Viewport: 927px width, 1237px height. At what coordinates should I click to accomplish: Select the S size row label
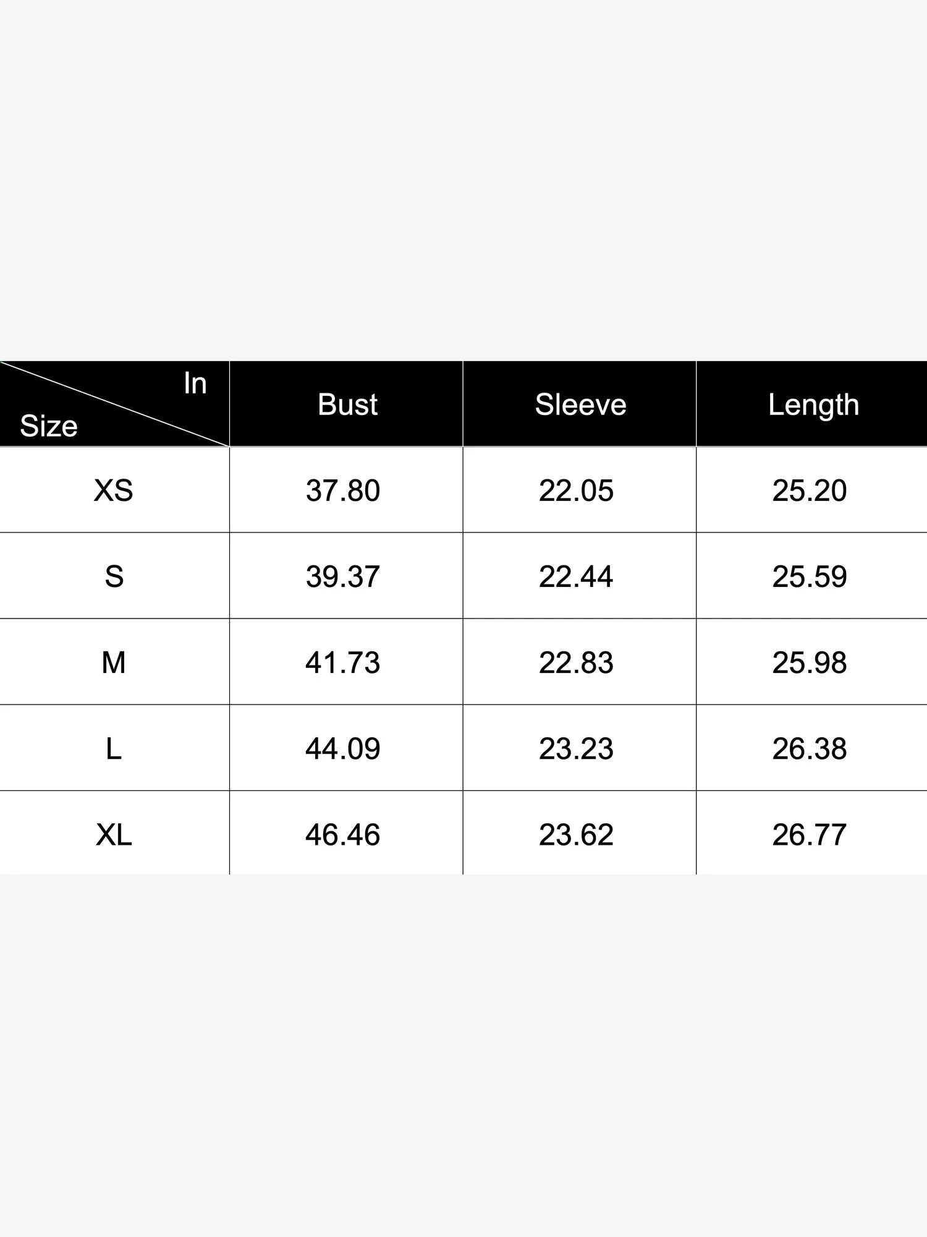pos(114,576)
